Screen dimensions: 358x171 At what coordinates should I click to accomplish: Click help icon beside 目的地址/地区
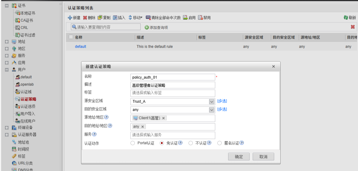[110, 126]
